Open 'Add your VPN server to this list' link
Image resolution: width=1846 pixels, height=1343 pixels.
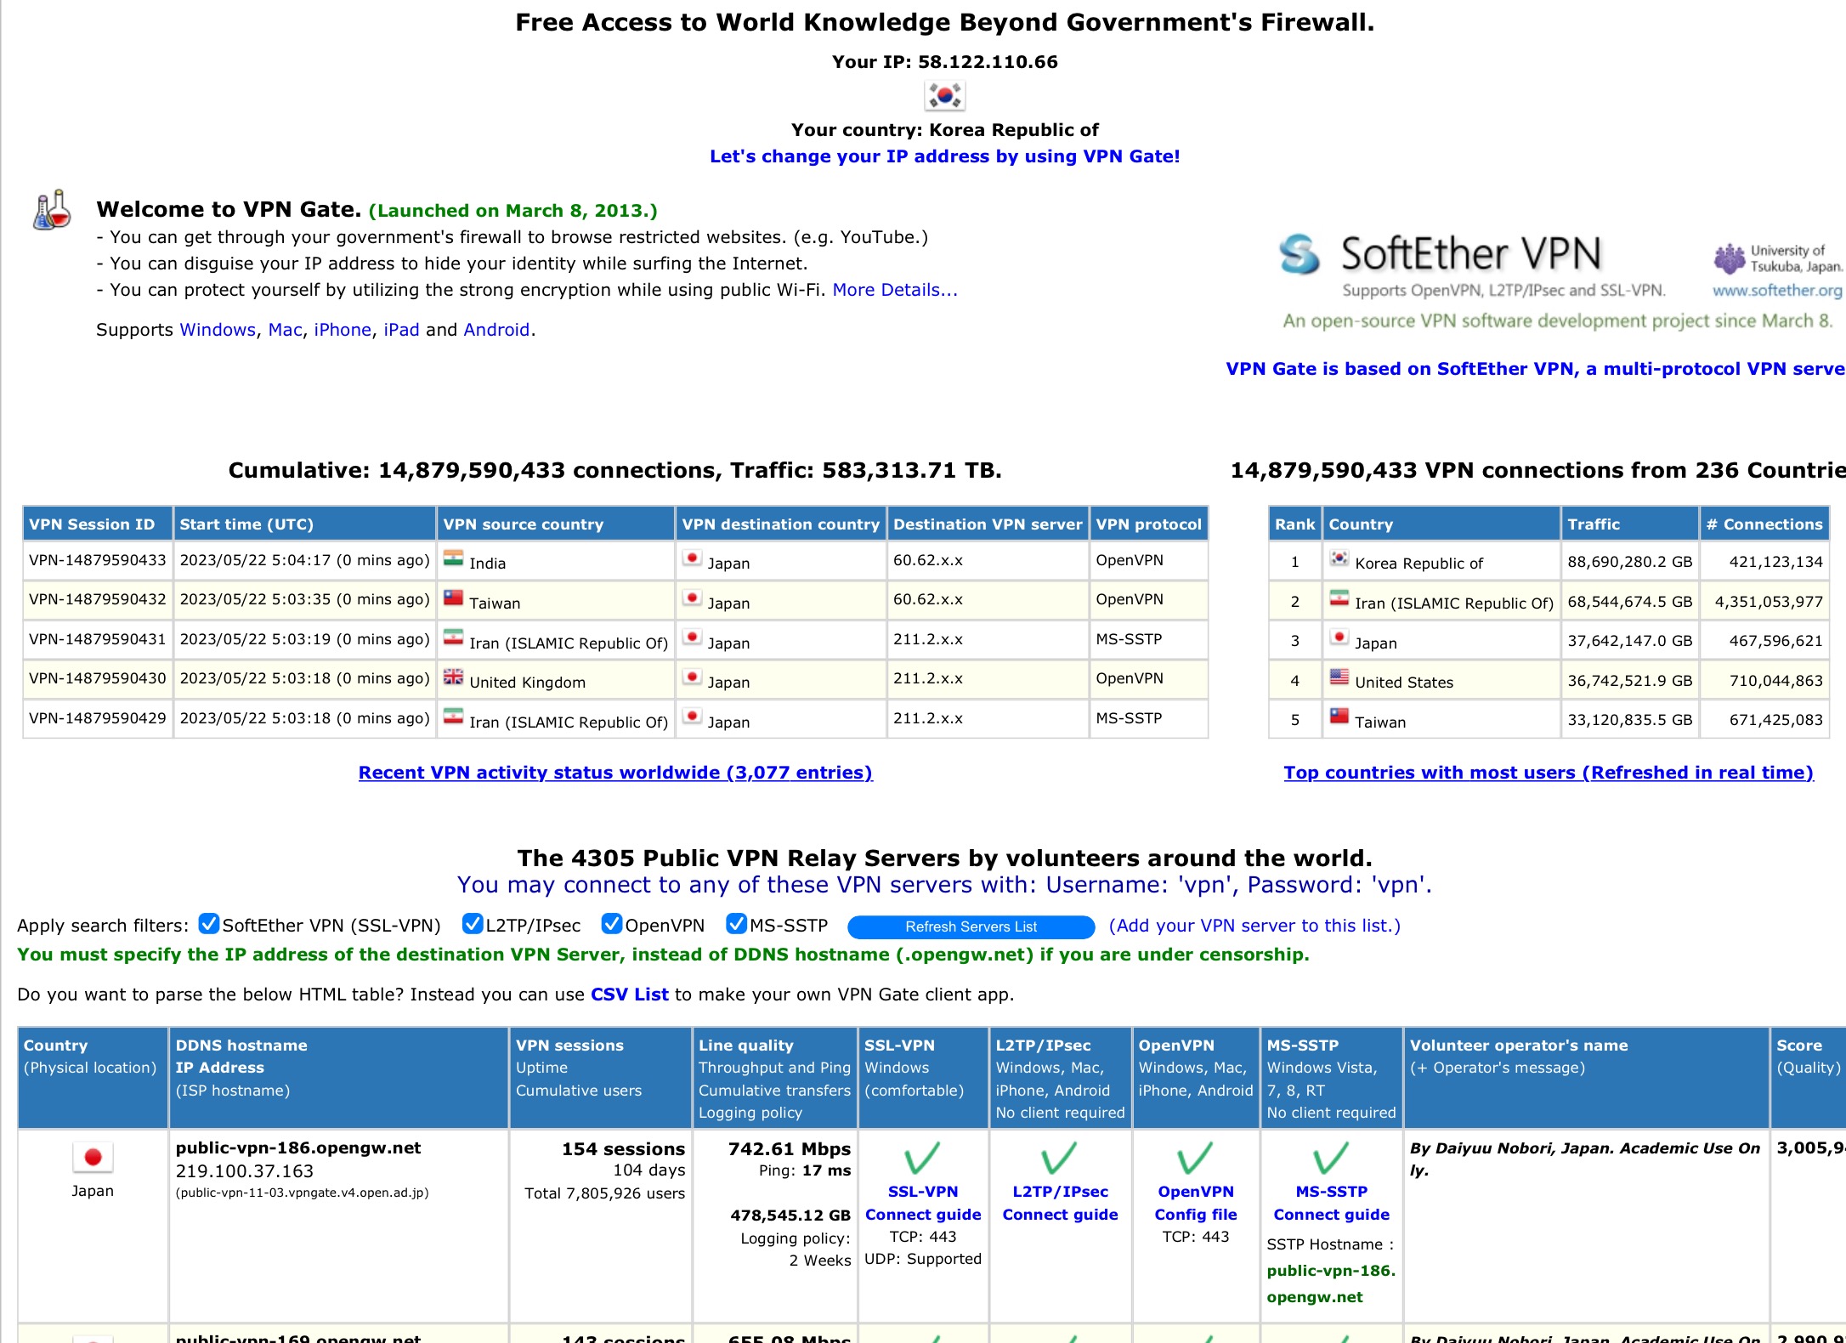pyautogui.click(x=1254, y=926)
